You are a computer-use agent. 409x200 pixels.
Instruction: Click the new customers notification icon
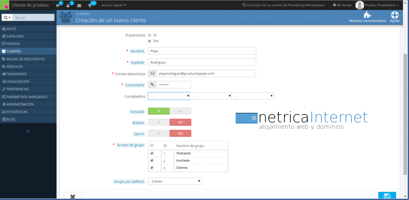point(69,6)
